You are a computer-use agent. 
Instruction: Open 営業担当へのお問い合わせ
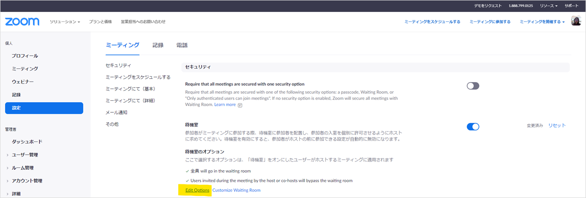143,21
